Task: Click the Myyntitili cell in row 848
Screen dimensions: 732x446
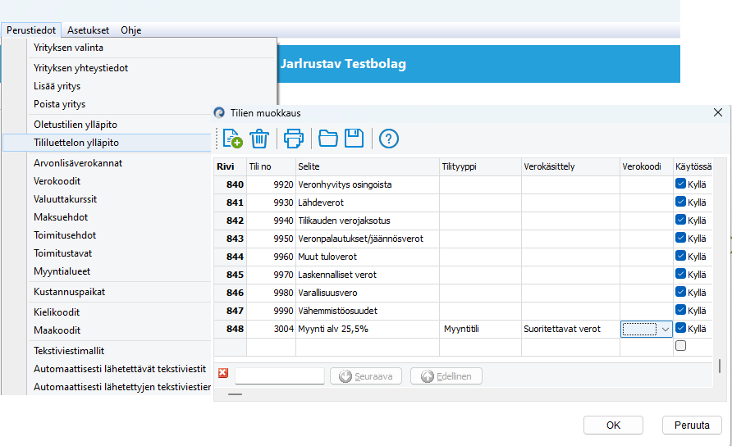Action: 480,329
